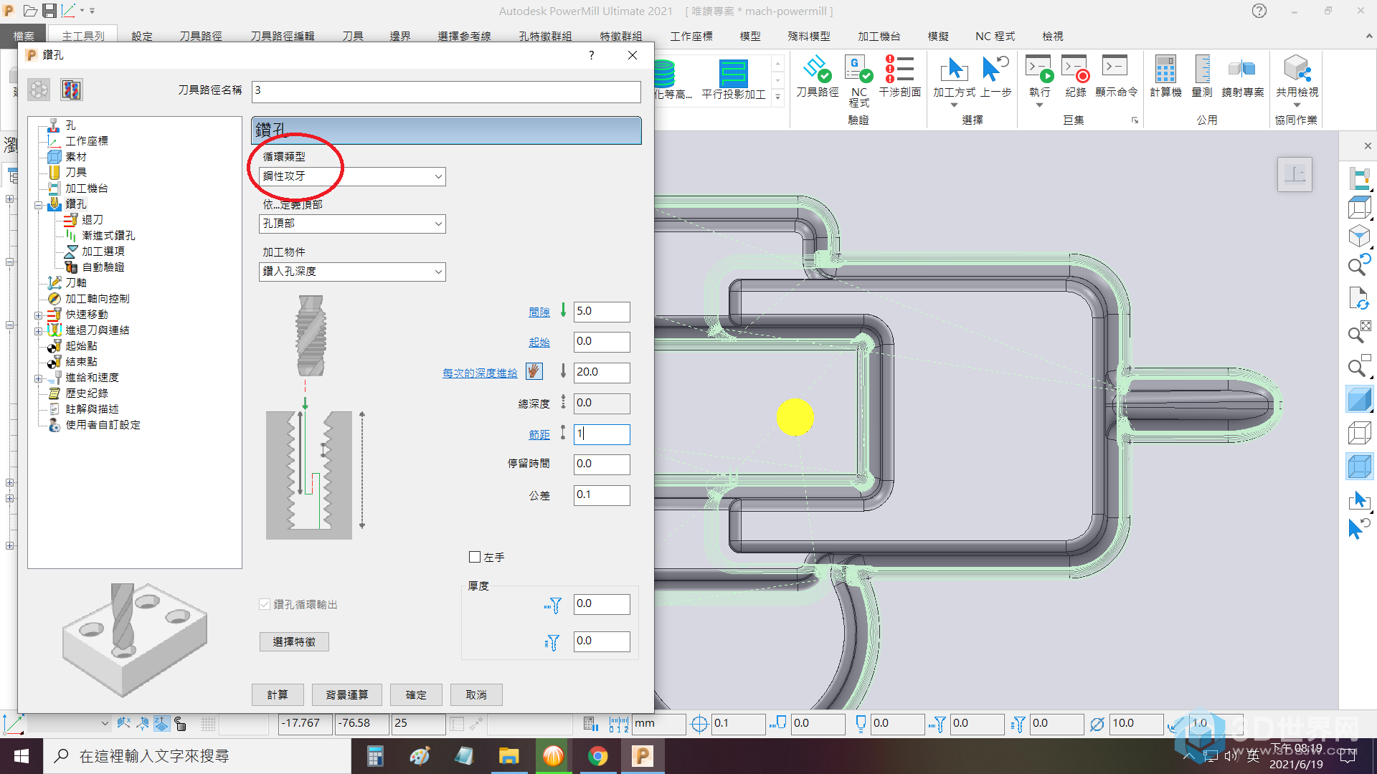Image resolution: width=1377 pixels, height=774 pixels.
Task: Select 退刀 in the strategy tree
Action: tap(92, 220)
